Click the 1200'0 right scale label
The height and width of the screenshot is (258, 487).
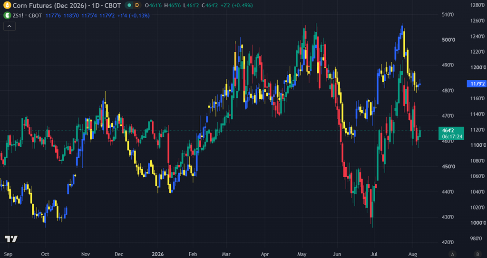[x=478, y=67]
